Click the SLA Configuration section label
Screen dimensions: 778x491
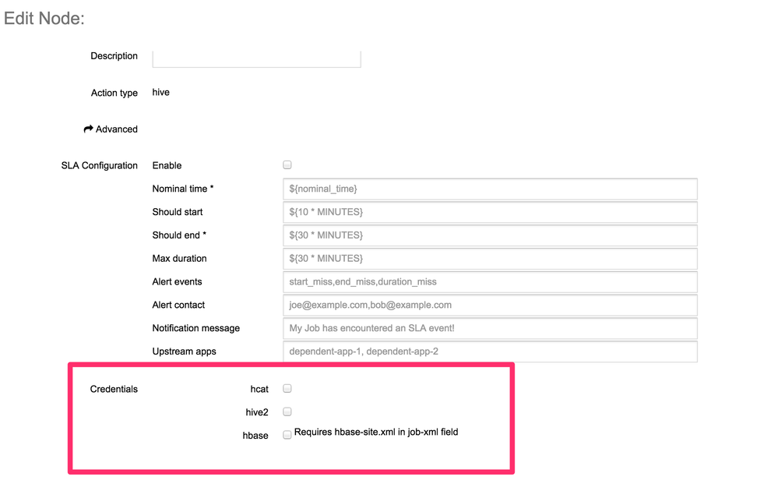[99, 165]
